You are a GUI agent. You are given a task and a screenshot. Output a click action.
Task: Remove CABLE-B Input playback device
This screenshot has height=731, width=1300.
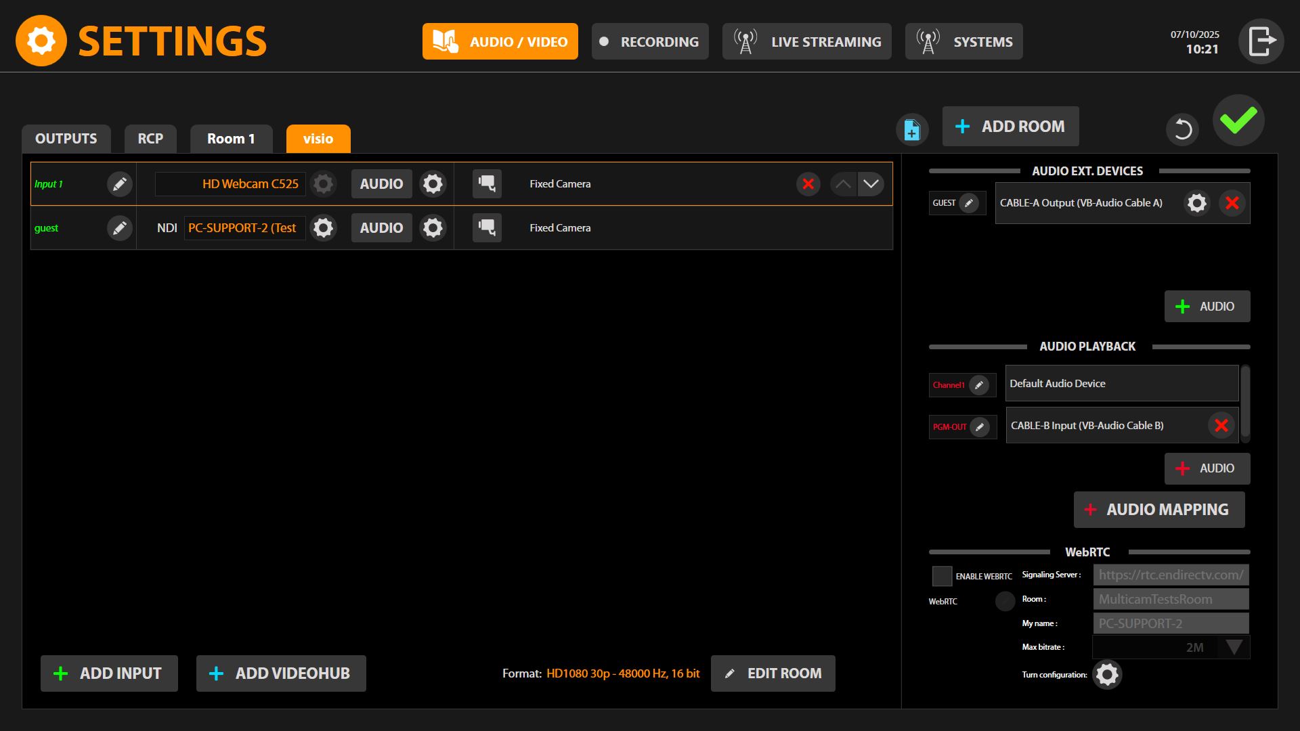coord(1221,426)
